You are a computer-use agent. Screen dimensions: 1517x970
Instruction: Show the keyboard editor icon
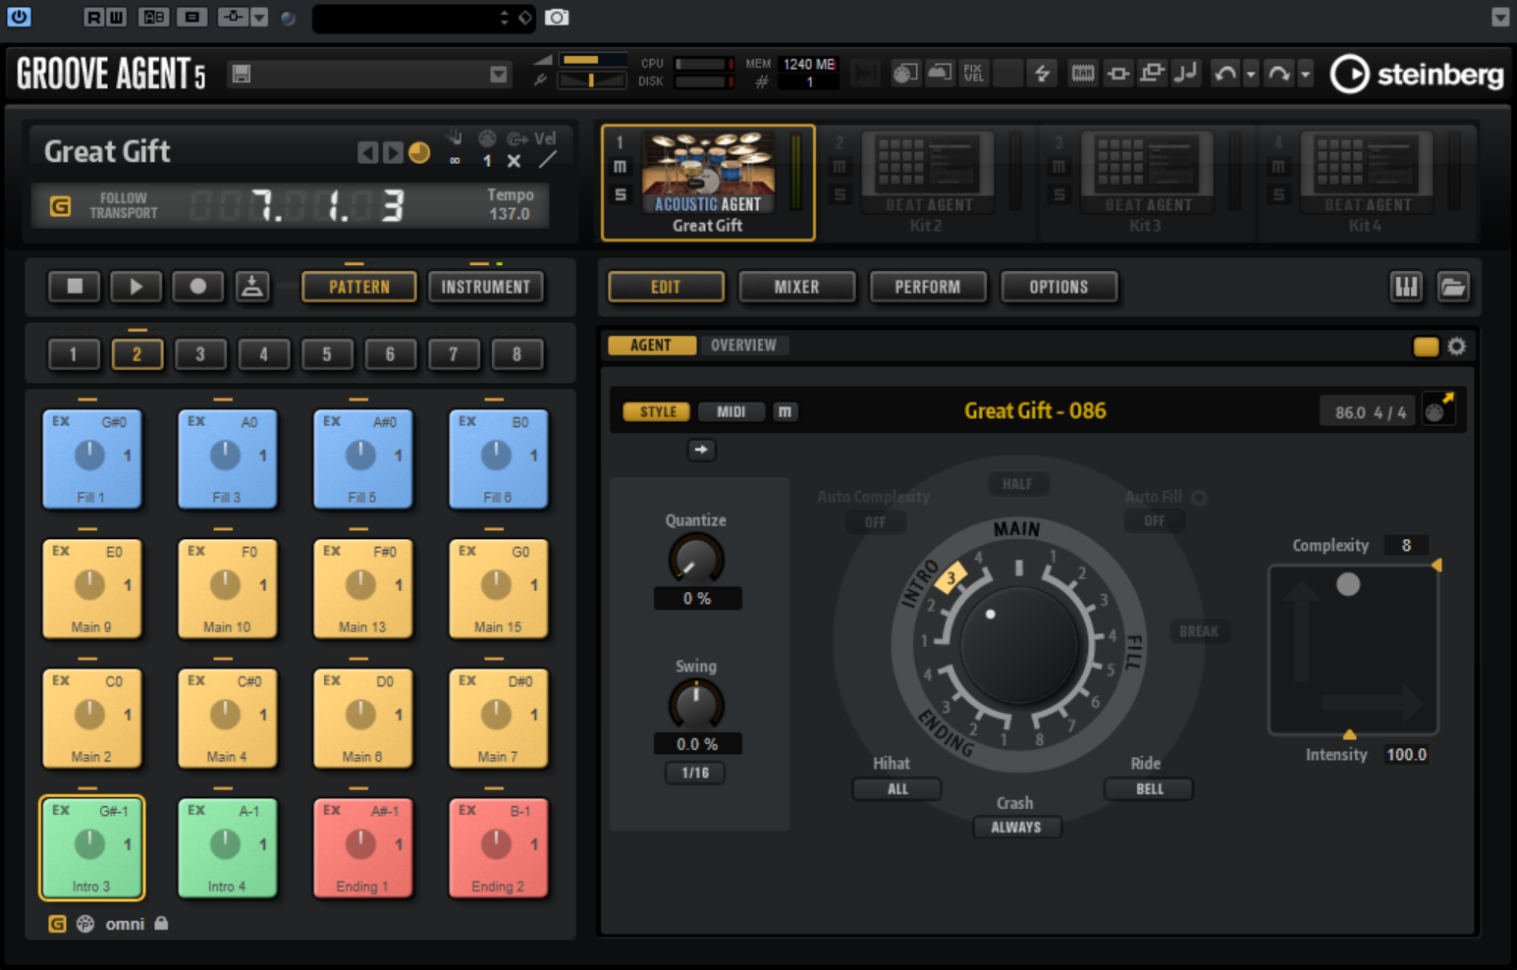(1406, 287)
